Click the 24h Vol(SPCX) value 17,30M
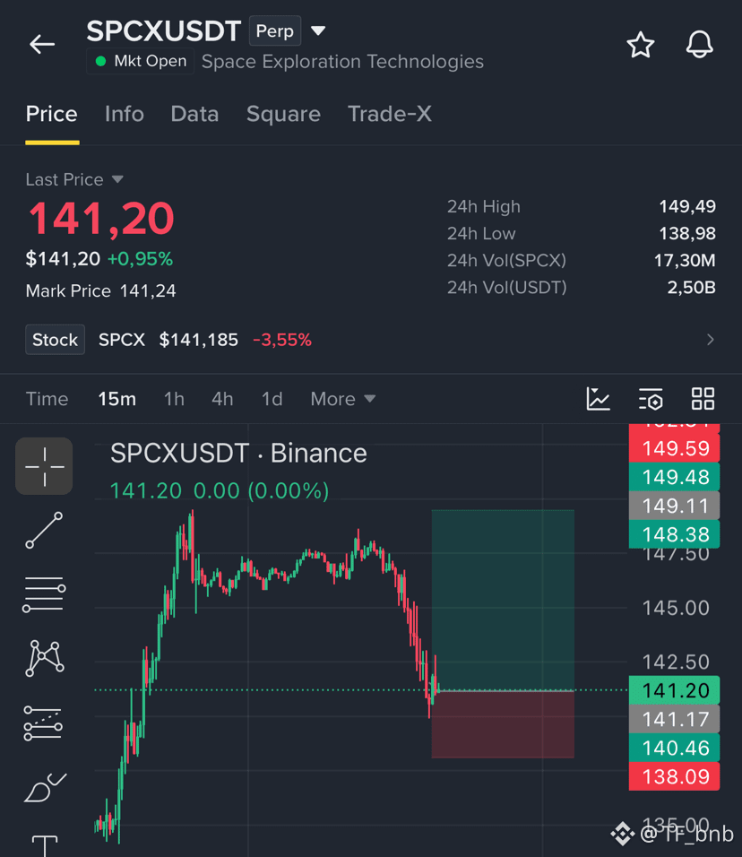742x857 pixels. coord(685,261)
